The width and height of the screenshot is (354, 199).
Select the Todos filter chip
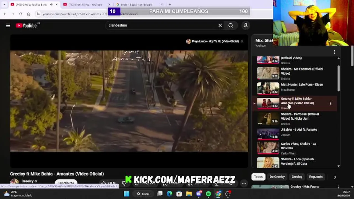coord(258,177)
